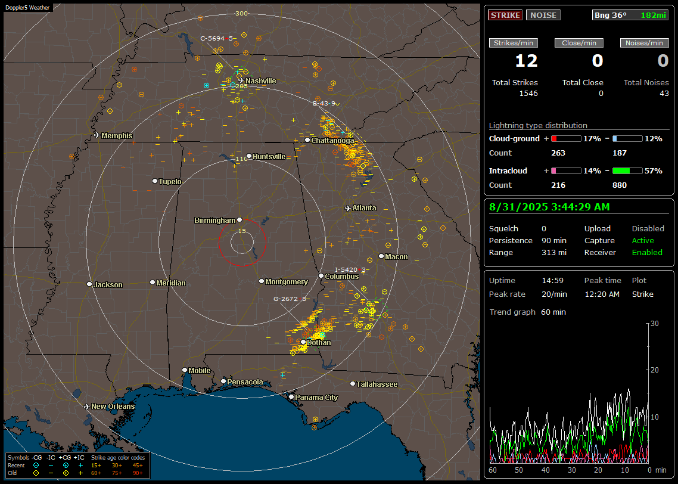Click the Atlanta airport icon
The height and width of the screenshot is (484, 678).
tap(348, 208)
